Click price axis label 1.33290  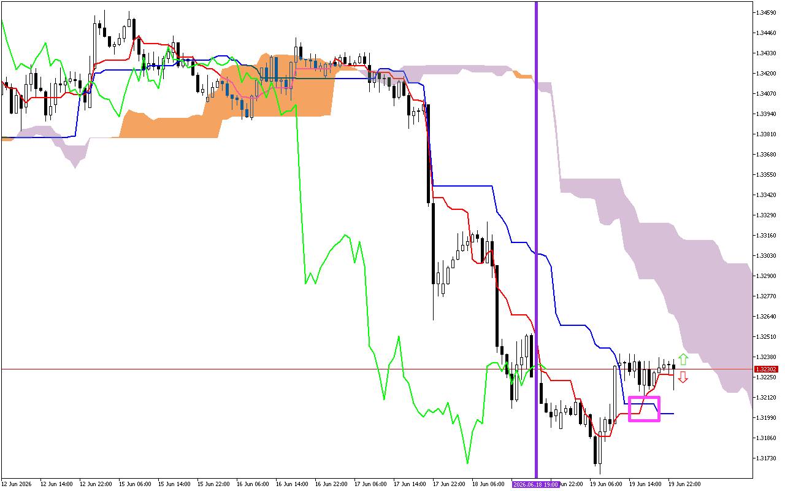(767, 215)
